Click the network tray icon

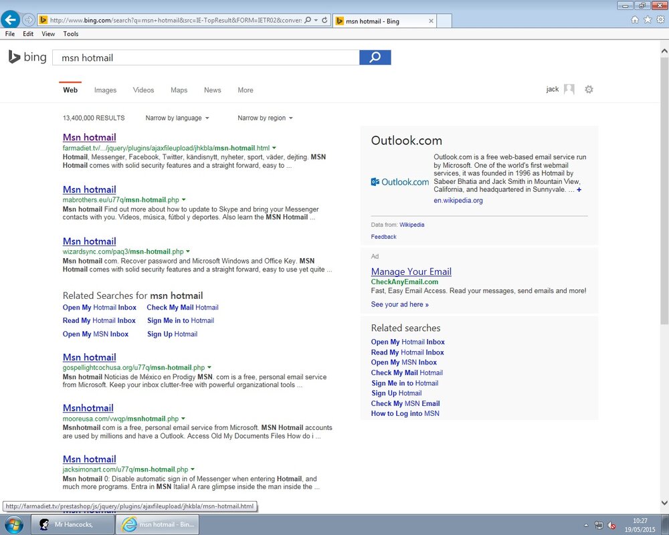click(599, 525)
